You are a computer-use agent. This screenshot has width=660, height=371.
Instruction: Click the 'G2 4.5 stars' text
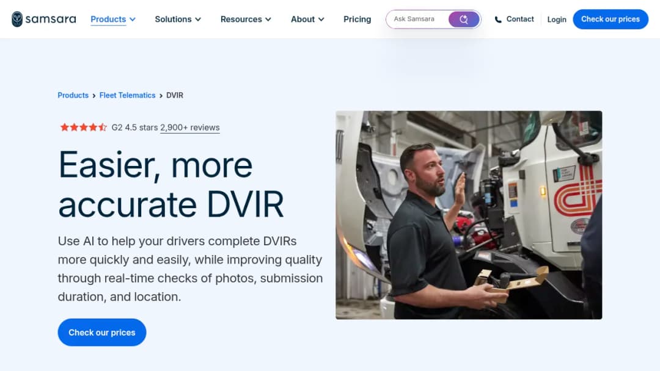point(134,128)
